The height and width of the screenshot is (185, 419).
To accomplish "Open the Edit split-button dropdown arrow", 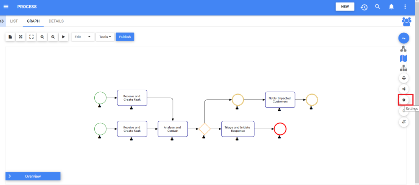I will pos(89,37).
